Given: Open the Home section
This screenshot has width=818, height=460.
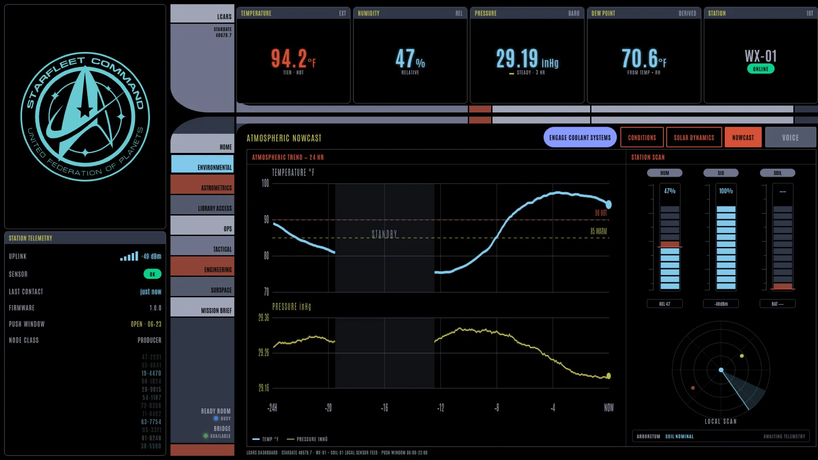Looking at the screenshot, I should 202,144.
